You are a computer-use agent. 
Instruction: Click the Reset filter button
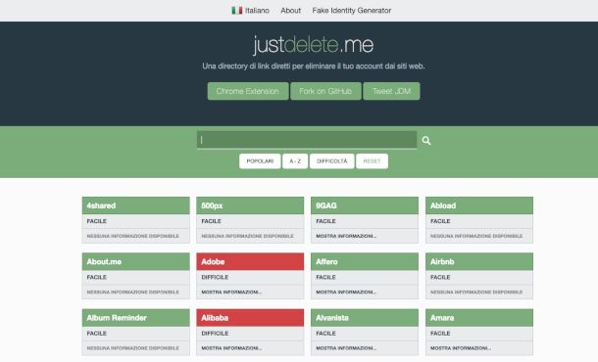click(372, 161)
